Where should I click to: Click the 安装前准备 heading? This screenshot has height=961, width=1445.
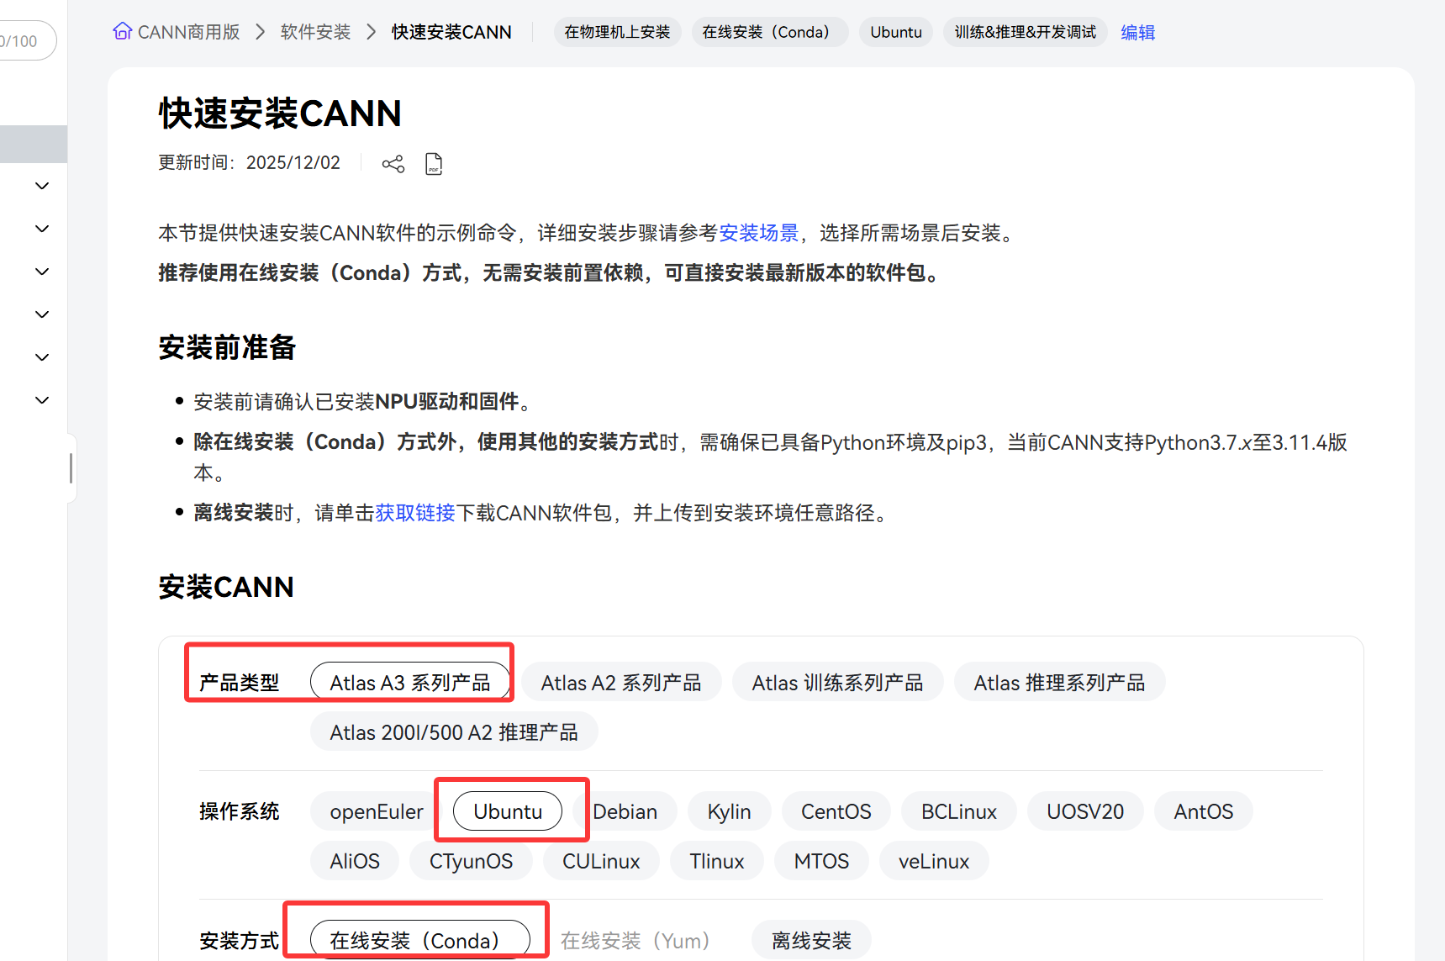227,347
